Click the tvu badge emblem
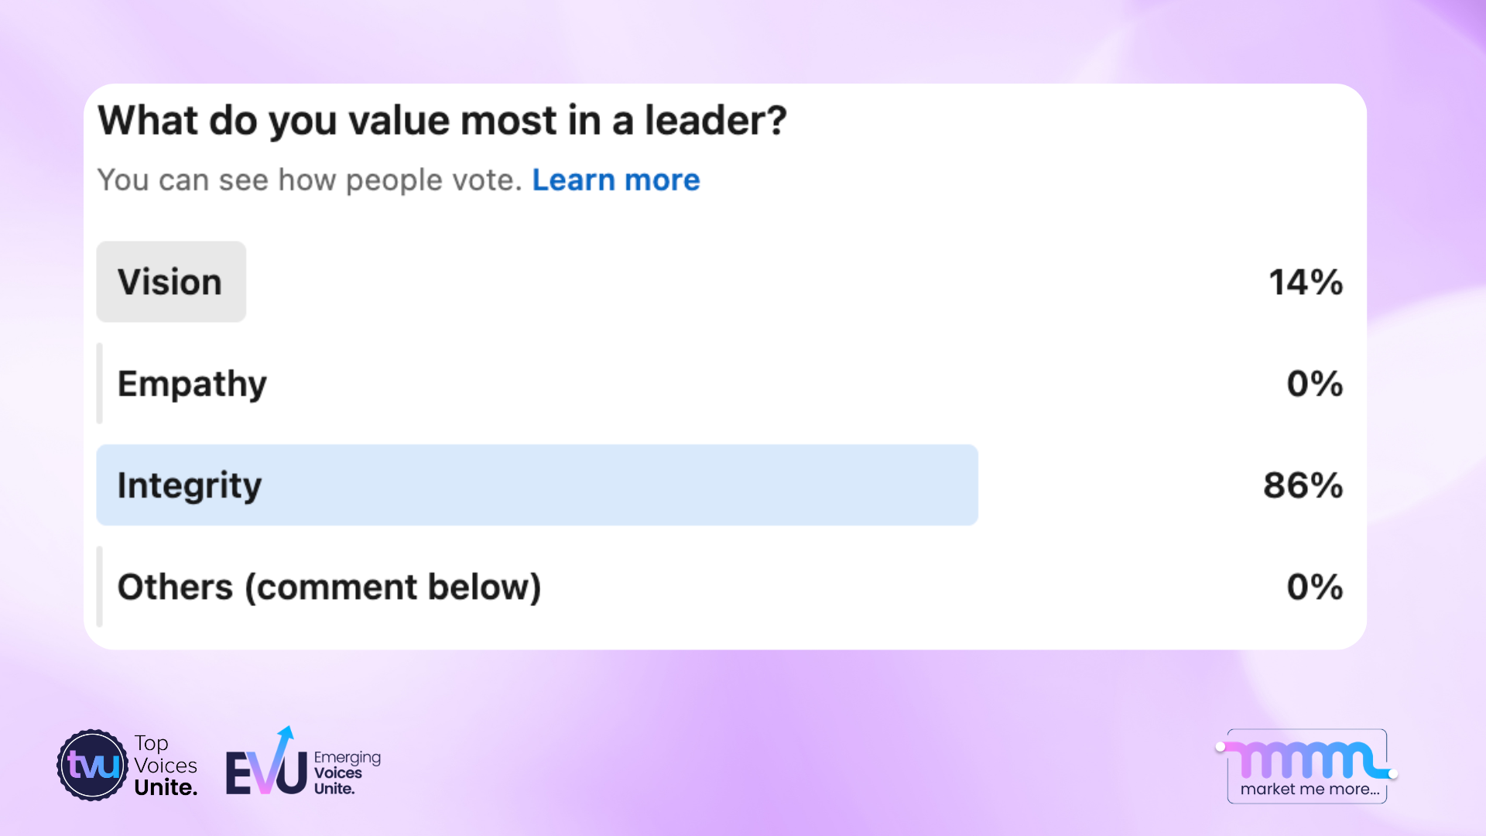This screenshot has height=836, width=1486. pyautogui.click(x=91, y=765)
